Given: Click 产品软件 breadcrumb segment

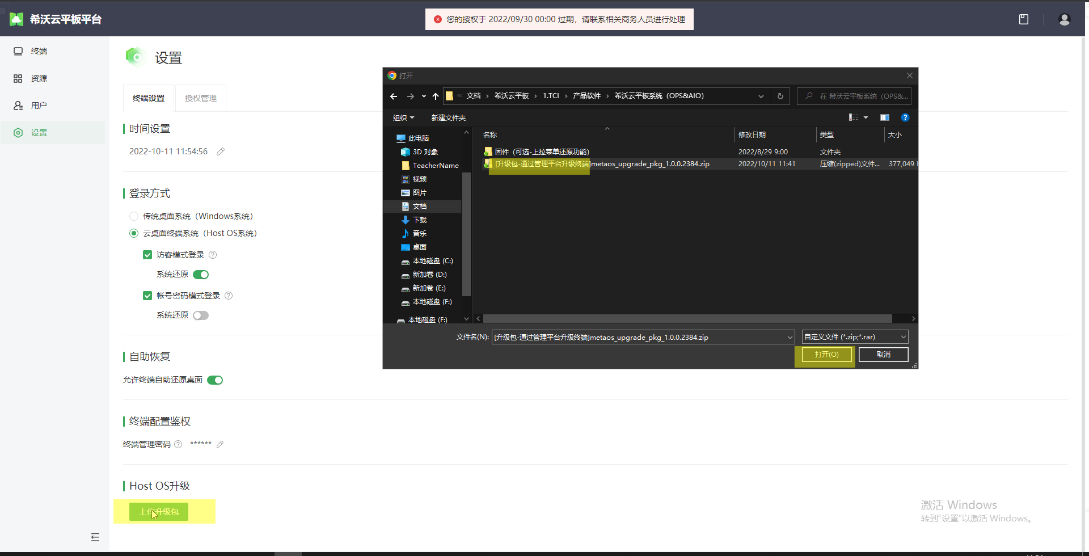Looking at the screenshot, I should [x=586, y=96].
